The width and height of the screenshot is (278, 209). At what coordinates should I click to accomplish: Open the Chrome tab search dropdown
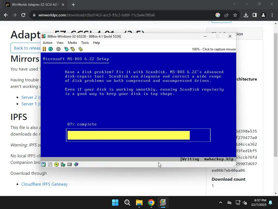pos(234,4)
